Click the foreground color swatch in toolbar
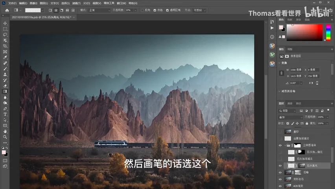The width and height of the screenshot is (335, 189). [4, 152]
